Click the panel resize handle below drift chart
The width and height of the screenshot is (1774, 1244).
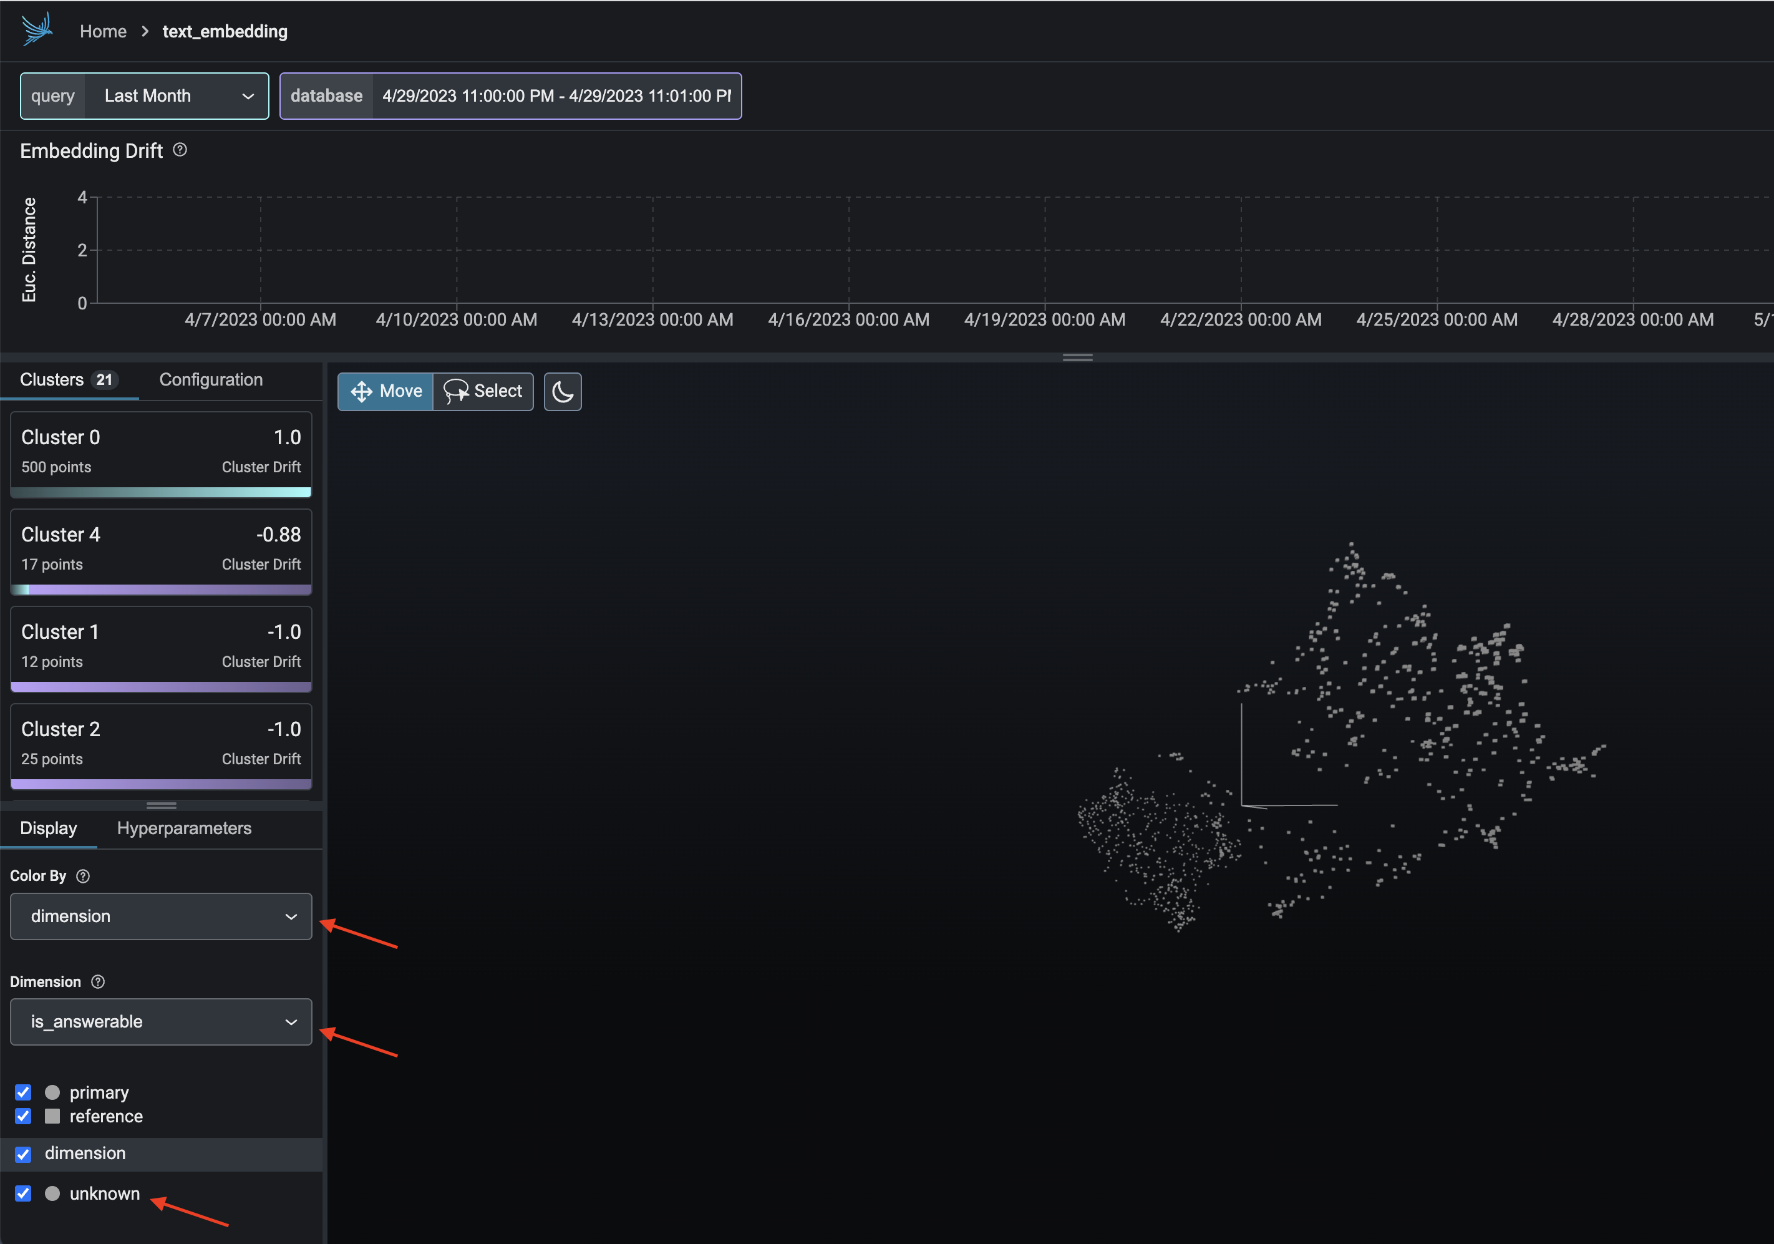coord(1077,357)
